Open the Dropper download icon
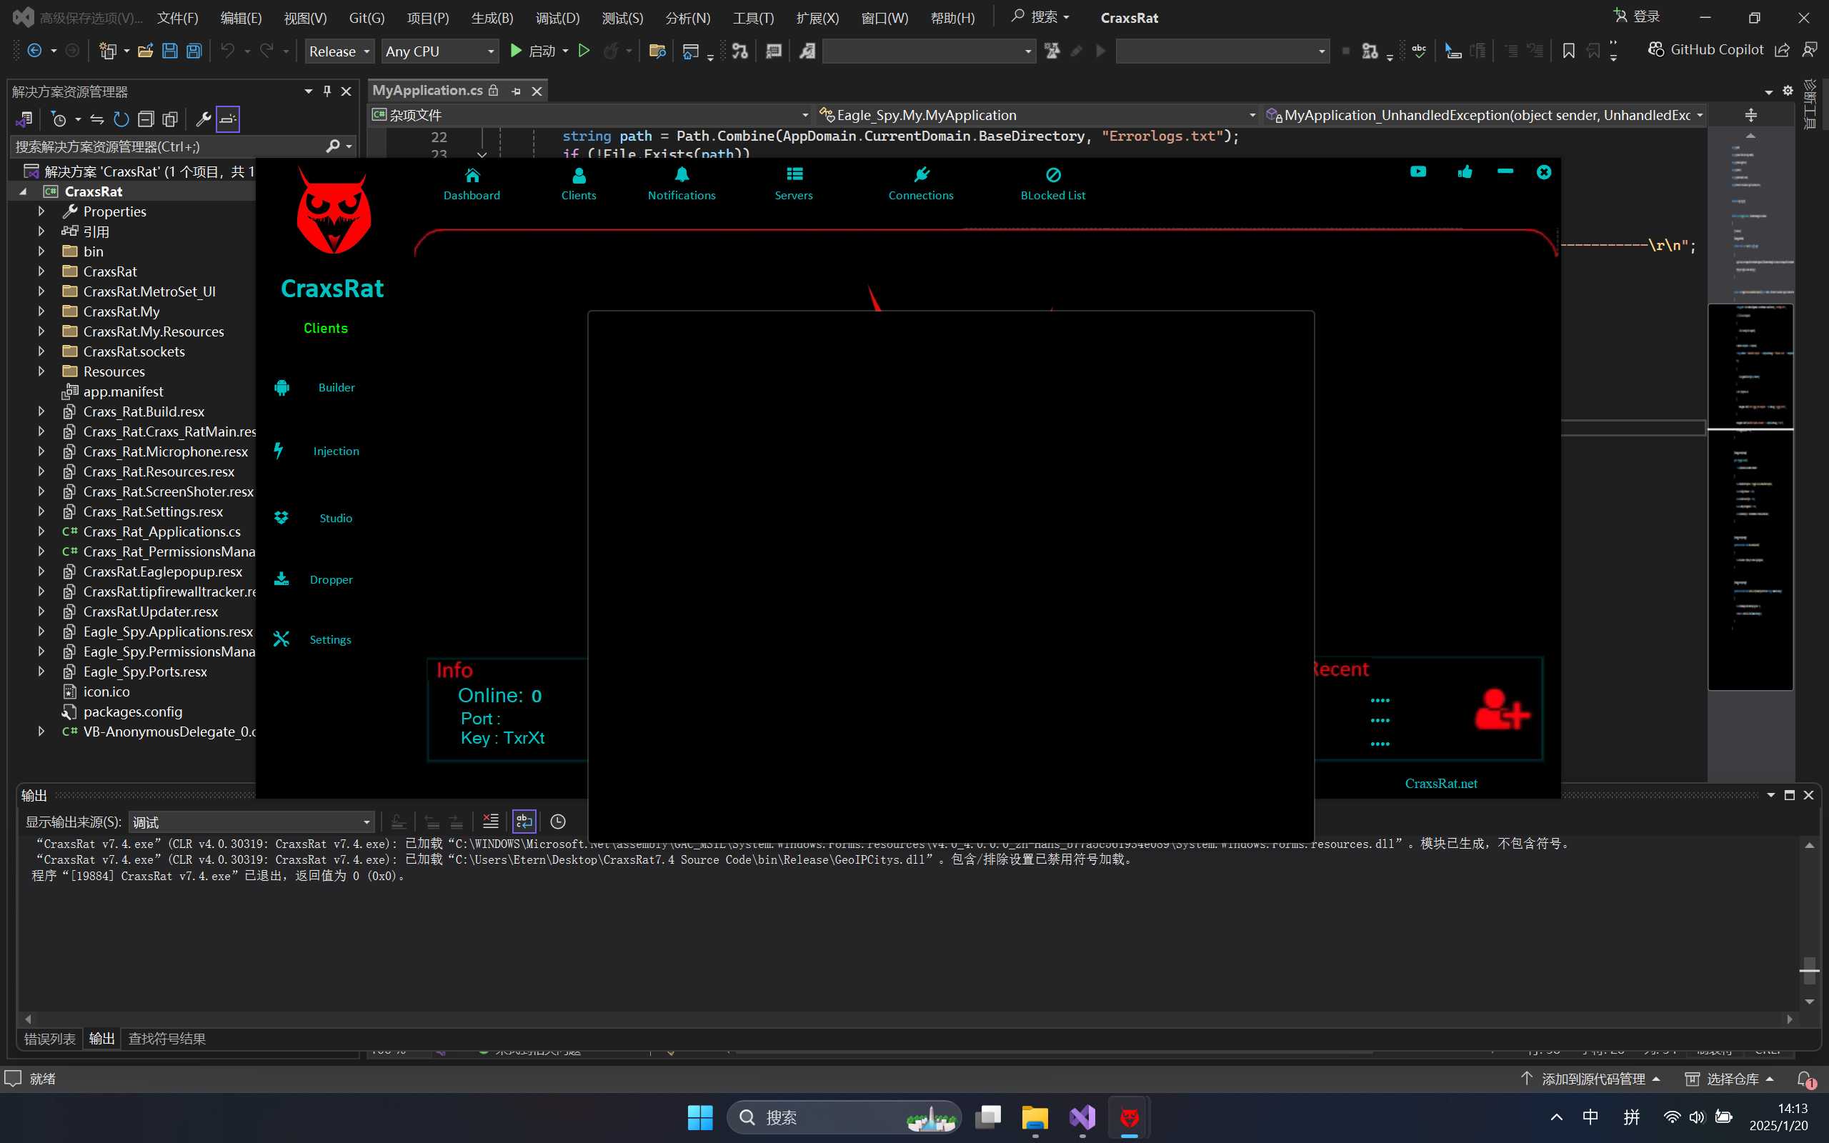The image size is (1829, 1143). pos(281,579)
